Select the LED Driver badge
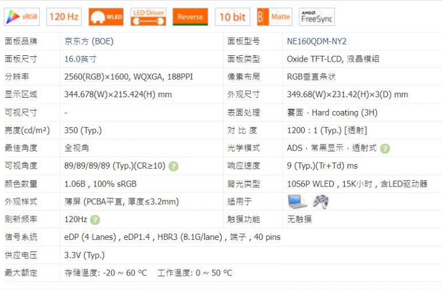The height and width of the screenshot is (294, 442). 148,17
